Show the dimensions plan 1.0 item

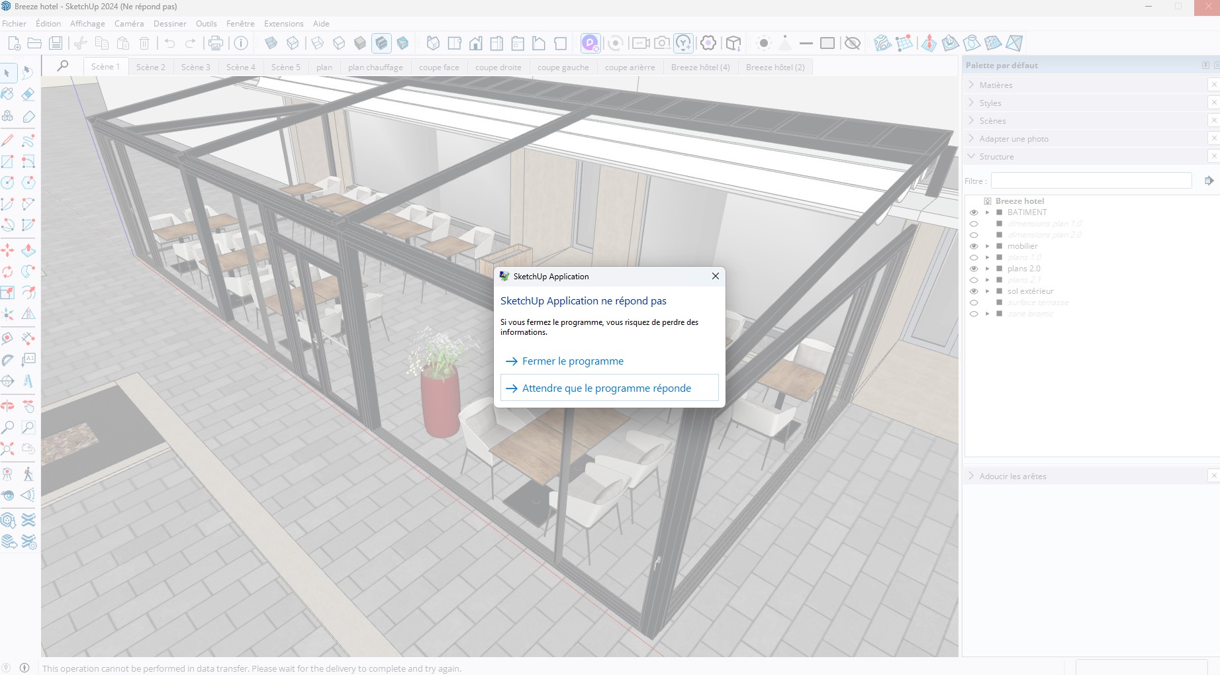[x=974, y=224]
